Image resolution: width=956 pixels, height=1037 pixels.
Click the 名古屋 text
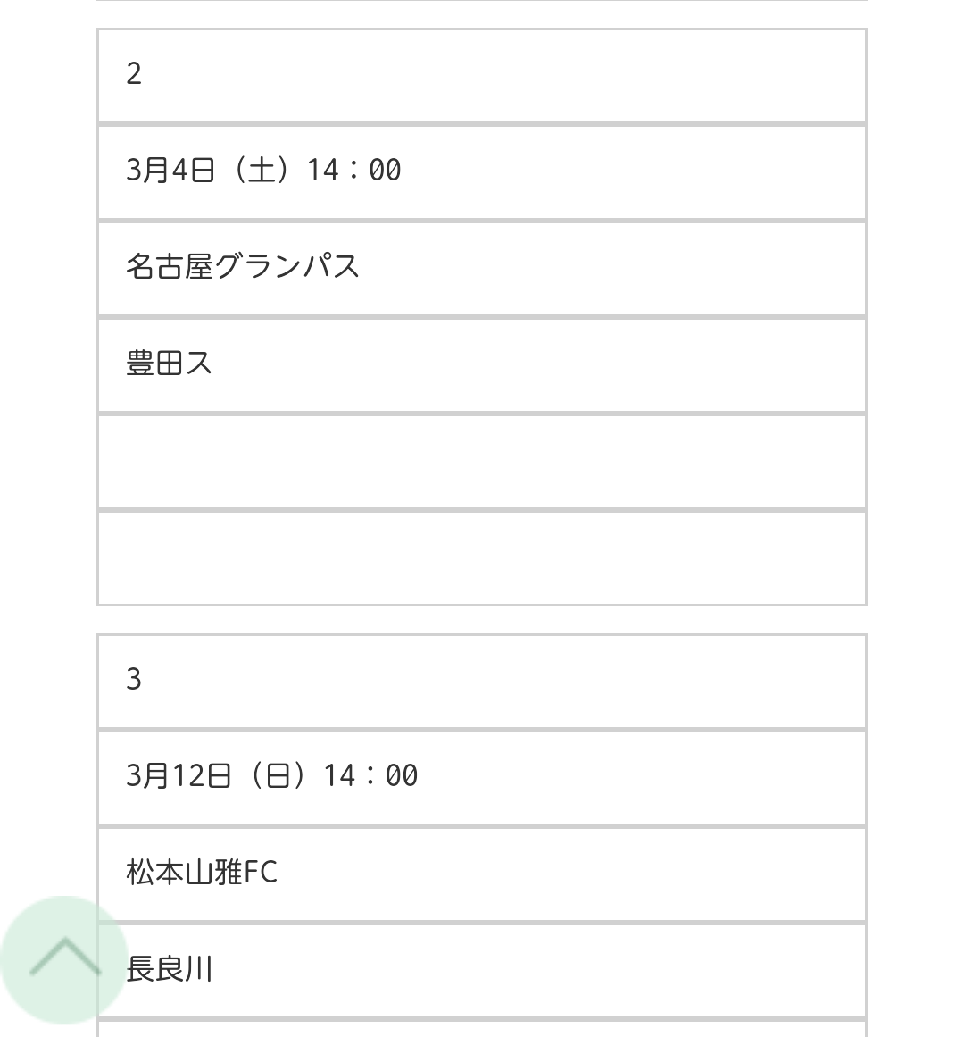[x=170, y=266]
